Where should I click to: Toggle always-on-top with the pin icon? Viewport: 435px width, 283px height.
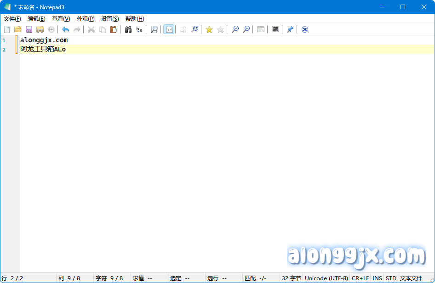290,29
